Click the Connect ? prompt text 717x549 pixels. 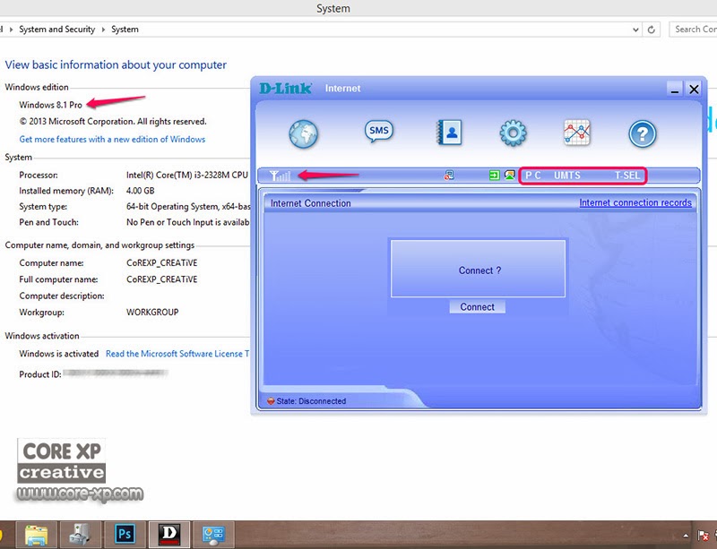pyautogui.click(x=479, y=270)
